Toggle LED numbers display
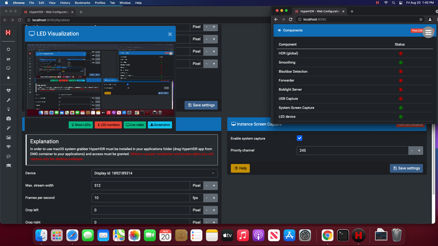The height and width of the screenshot is (246, 438). (108, 125)
